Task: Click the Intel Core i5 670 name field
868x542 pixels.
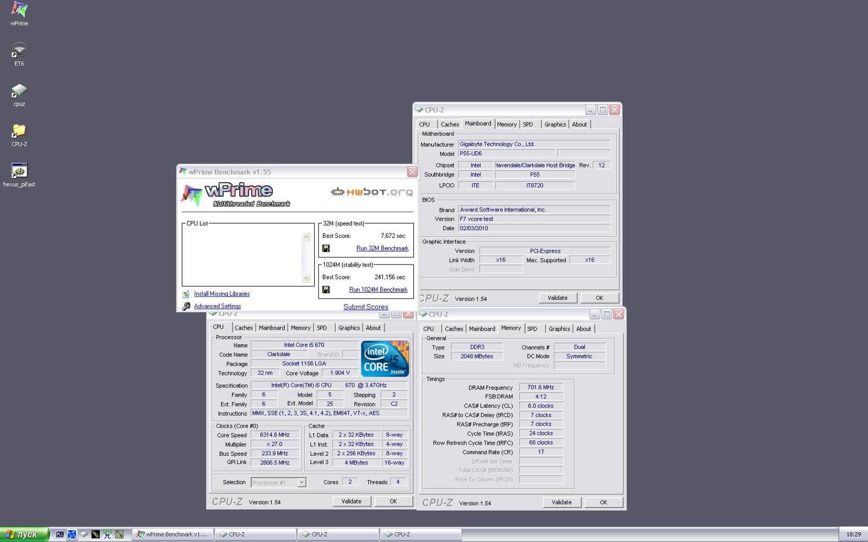Action: [x=304, y=345]
